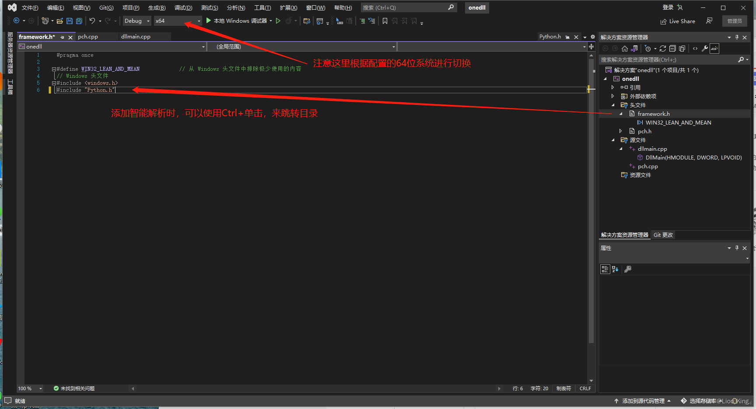Open the 调试(D) menu
Viewport: 756px width, 409px height.
[x=183, y=7]
